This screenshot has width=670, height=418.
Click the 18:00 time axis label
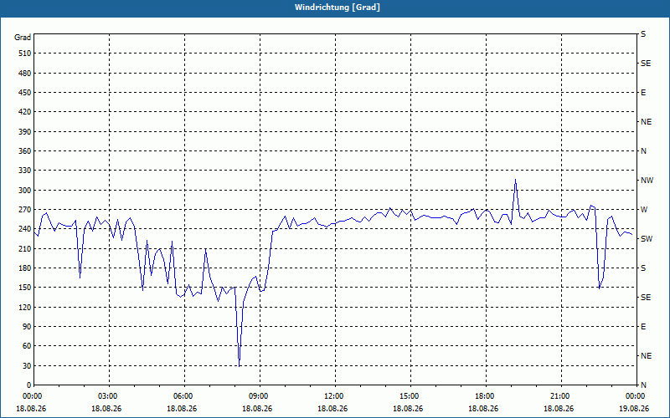484,396
